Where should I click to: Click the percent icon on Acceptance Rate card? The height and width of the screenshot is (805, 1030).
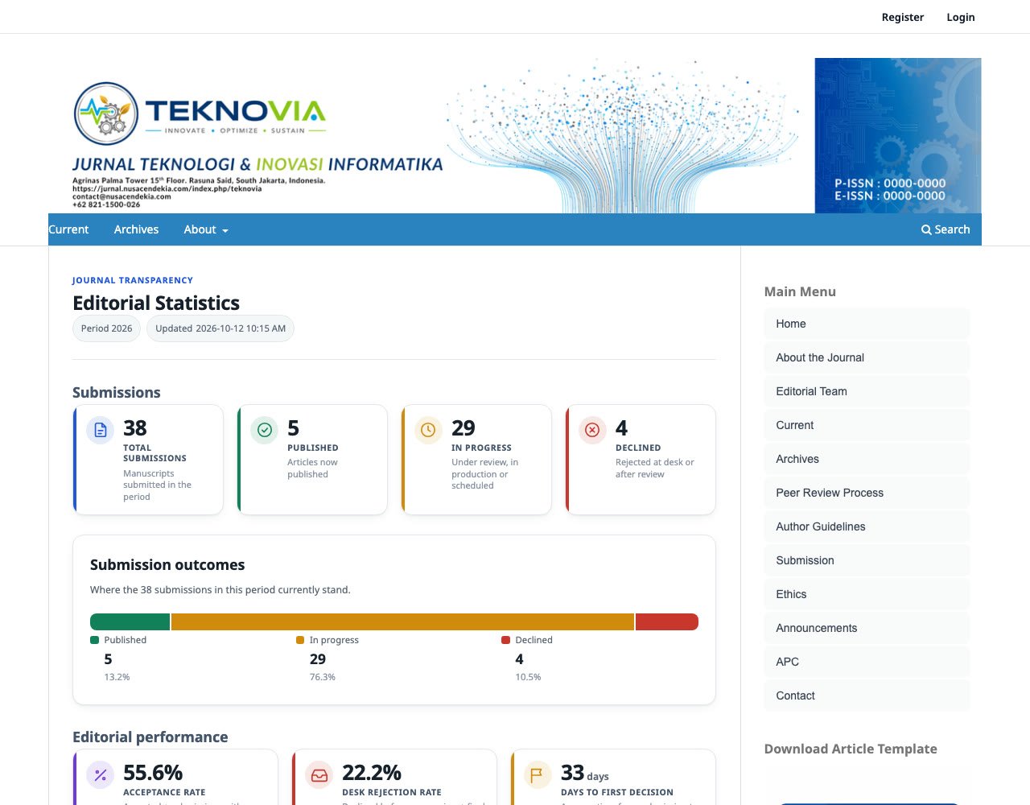point(101,775)
